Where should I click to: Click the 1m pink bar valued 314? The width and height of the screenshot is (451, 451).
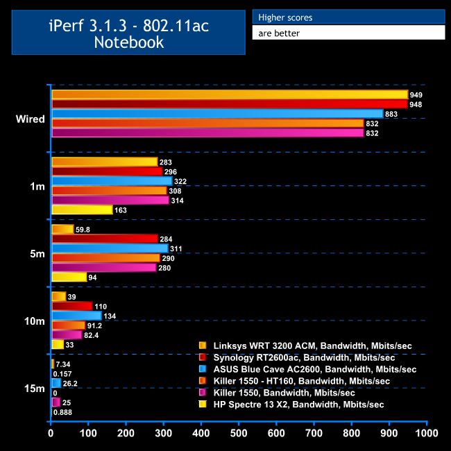(x=110, y=201)
